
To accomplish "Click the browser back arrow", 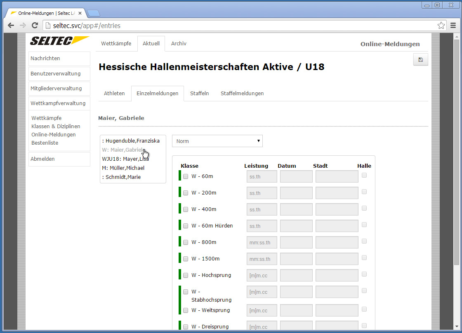I will click(11, 26).
